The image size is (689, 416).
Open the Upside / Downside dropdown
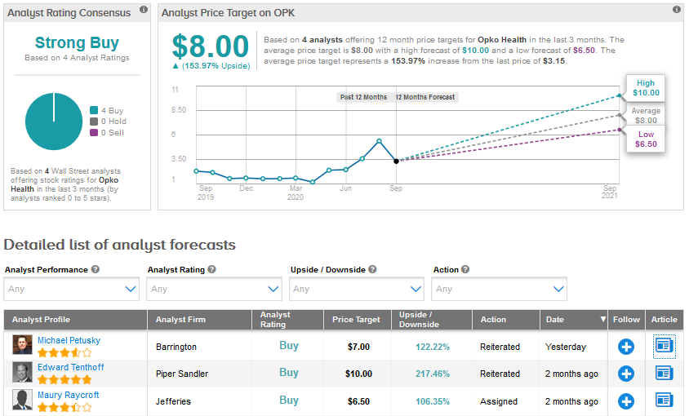click(x=357, y=289)
